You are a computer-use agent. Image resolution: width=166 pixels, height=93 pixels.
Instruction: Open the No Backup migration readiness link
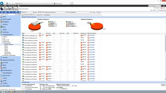click(x=92, y=47)
